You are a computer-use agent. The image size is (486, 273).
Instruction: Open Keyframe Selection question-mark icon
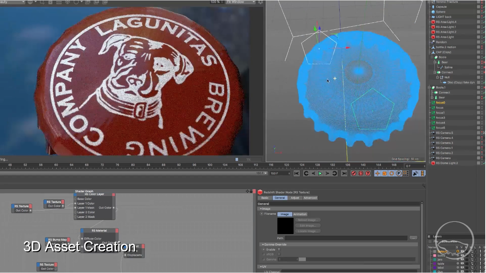tap(368, 173)
